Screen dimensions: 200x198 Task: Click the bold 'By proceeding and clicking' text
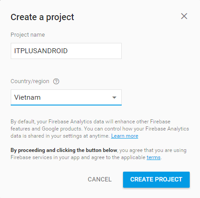(x=64, y=150)
